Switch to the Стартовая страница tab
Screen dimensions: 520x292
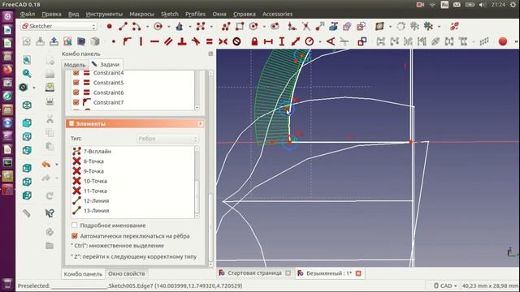pyautogui.click(x=254, y=273)
